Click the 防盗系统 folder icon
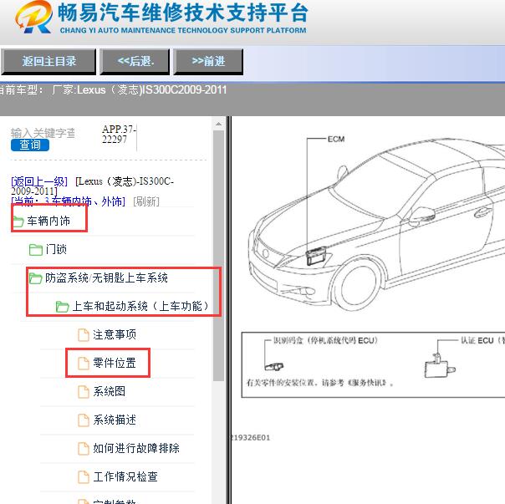 (35, 278)
